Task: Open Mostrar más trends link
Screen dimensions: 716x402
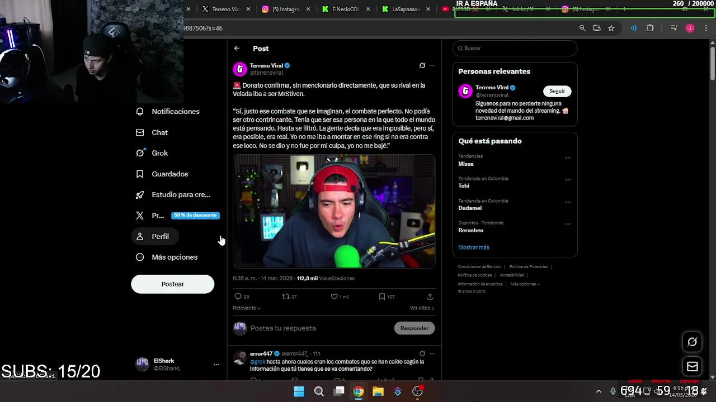Action: 474,247
